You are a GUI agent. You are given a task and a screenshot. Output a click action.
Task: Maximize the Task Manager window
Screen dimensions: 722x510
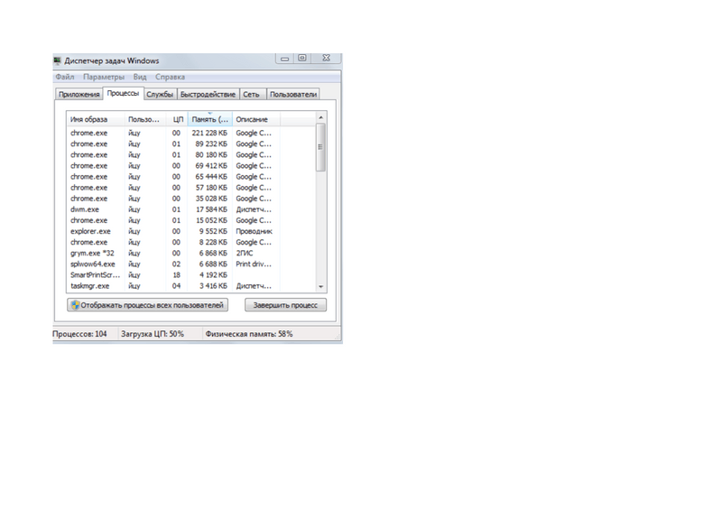tap(303, 58)
